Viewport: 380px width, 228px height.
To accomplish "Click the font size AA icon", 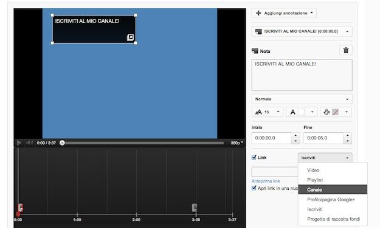I will (x=258, y=112).
